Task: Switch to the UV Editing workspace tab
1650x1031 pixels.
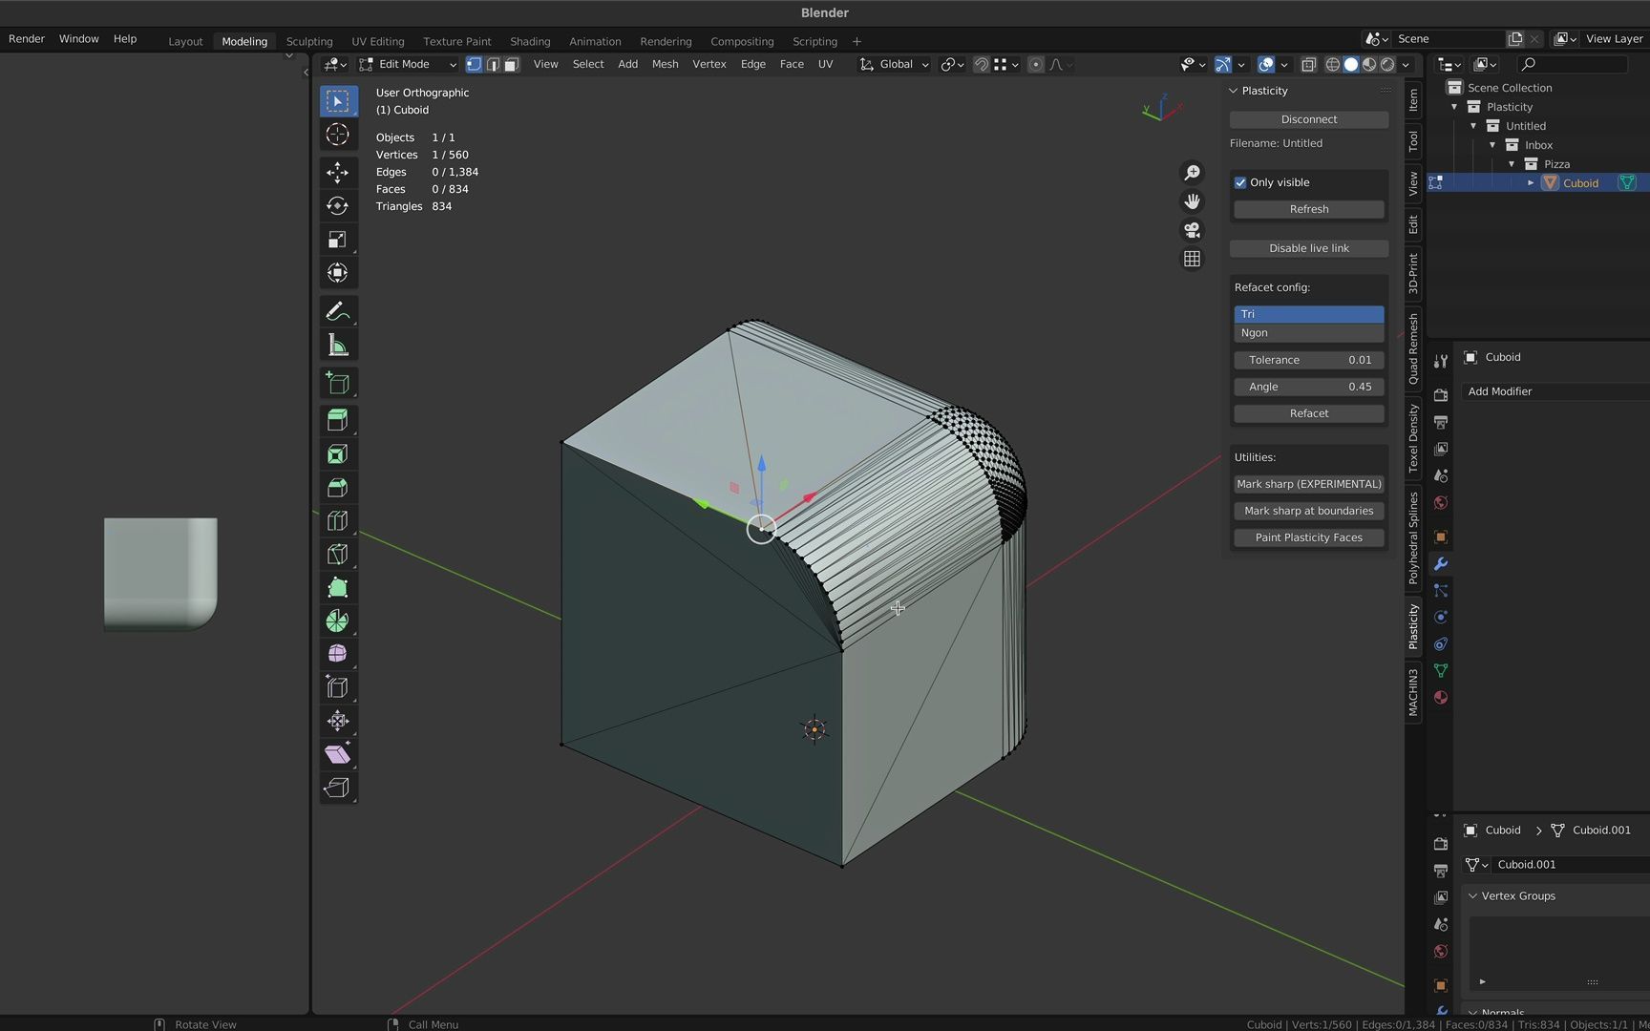Action: [x=378, y=41]
